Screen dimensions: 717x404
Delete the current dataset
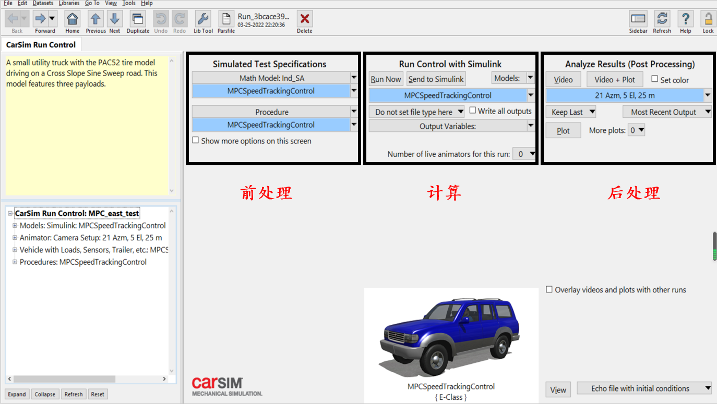click(304, 20)
